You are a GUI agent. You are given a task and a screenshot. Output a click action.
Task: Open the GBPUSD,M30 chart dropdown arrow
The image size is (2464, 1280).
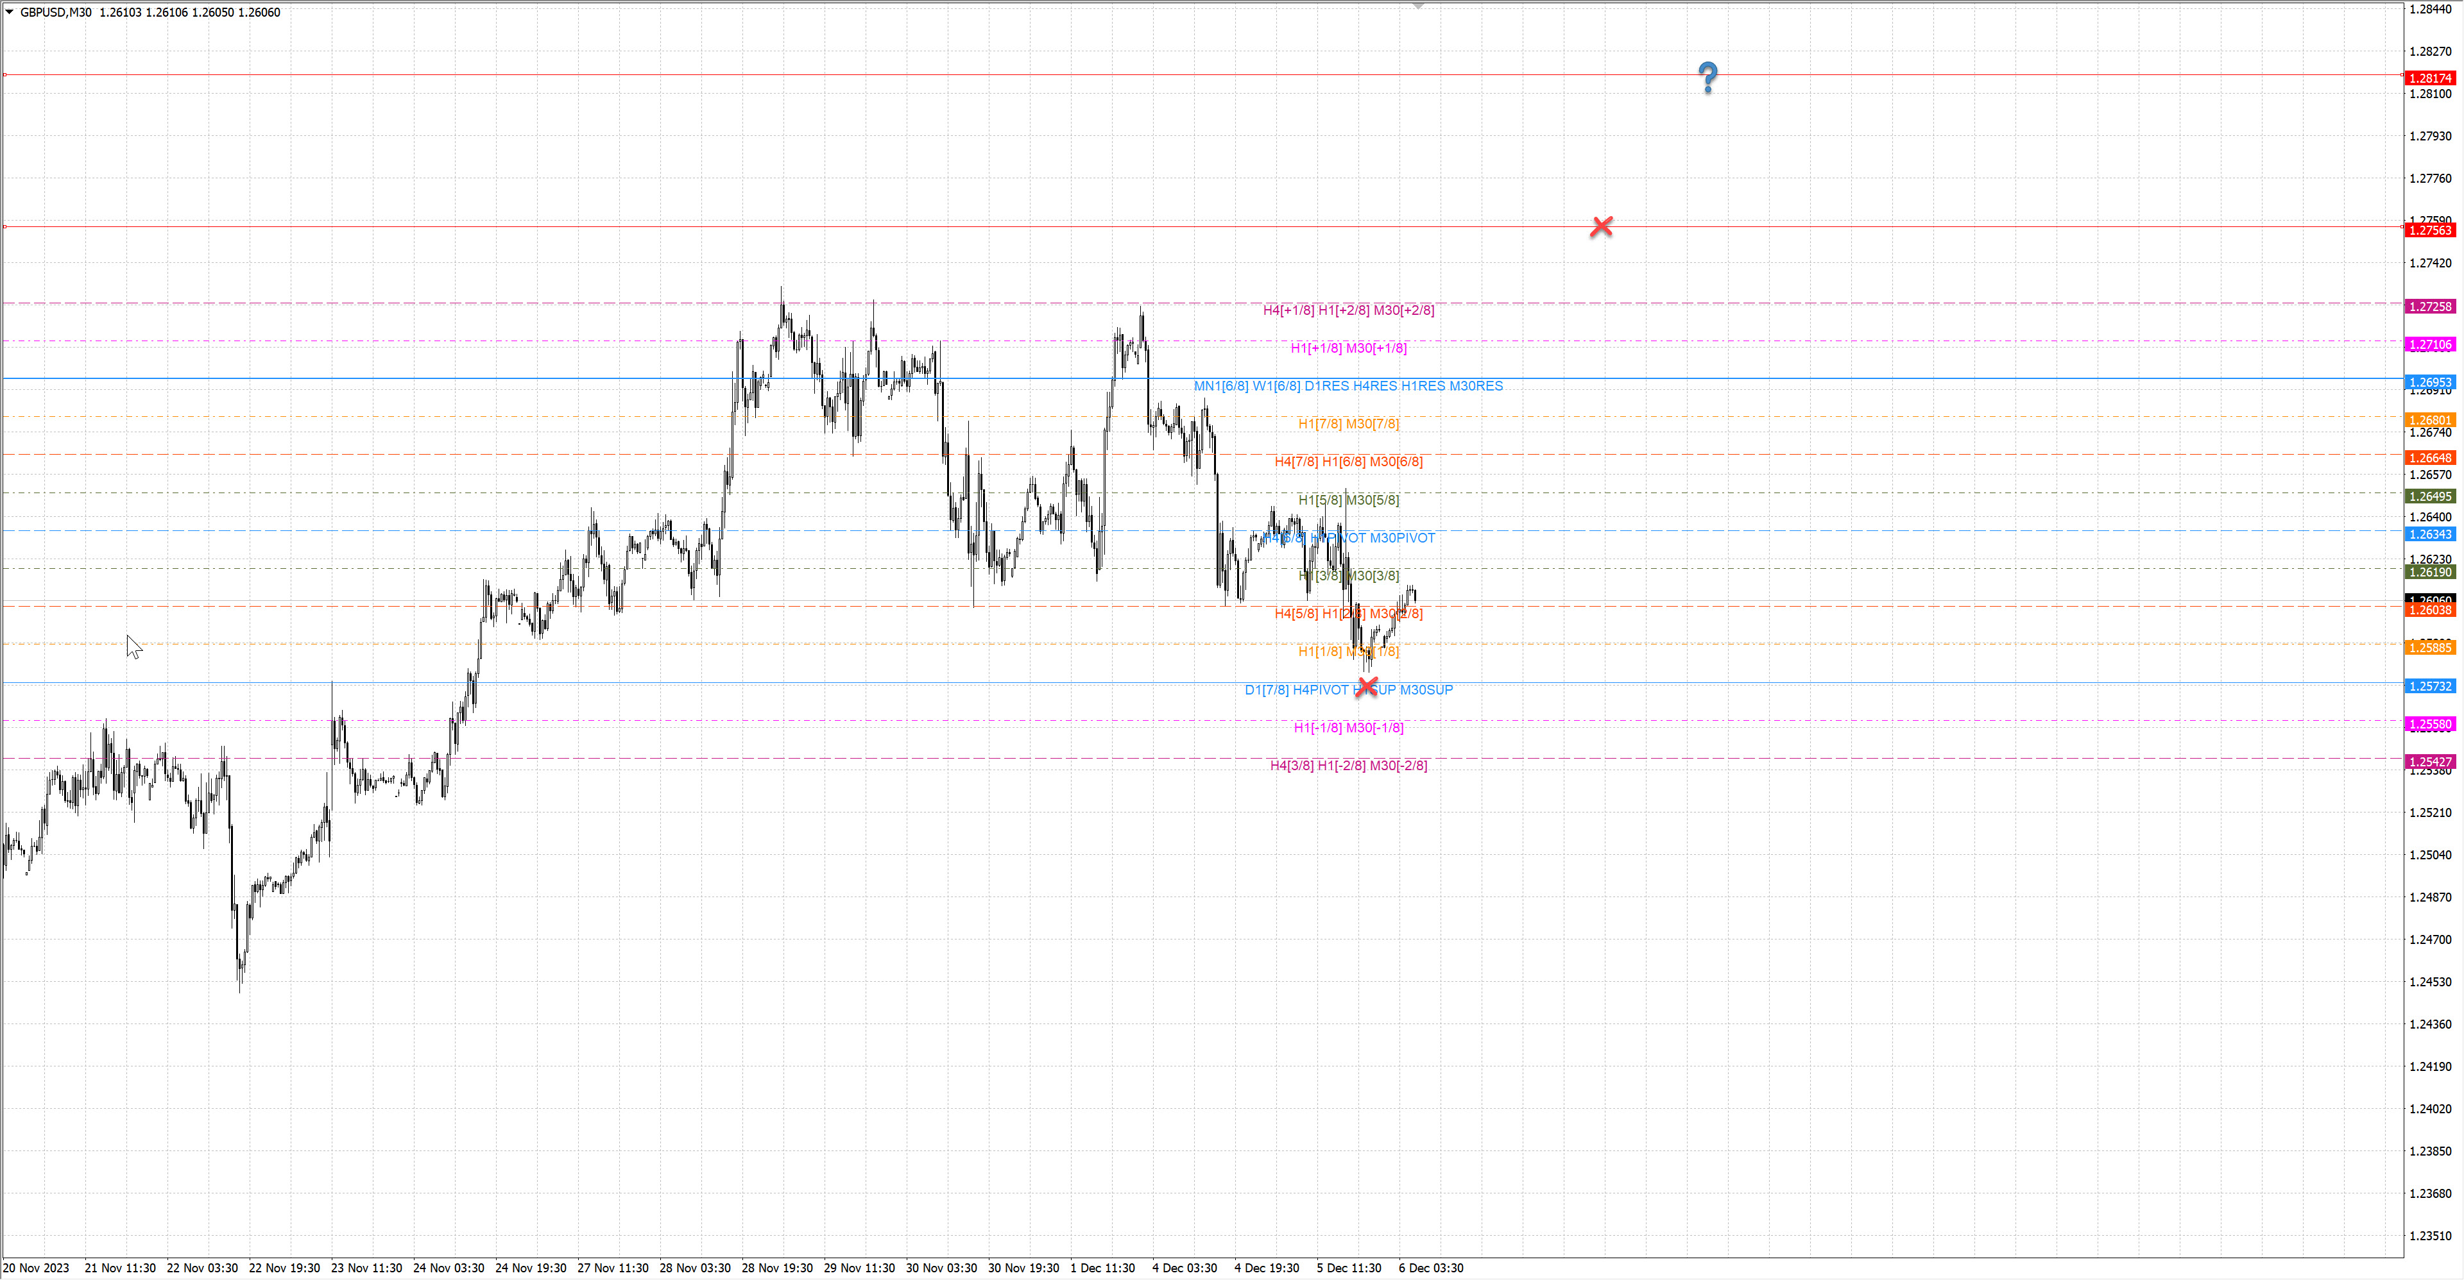[x=10, y=12]
